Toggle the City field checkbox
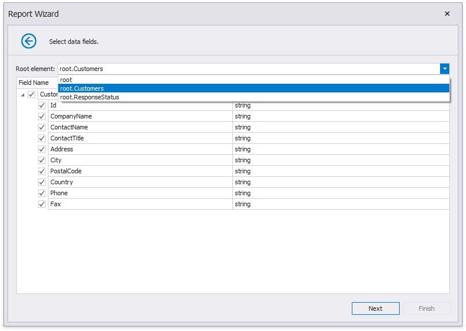This screenshot has height=331, width=466. click(x=42, y=160)
